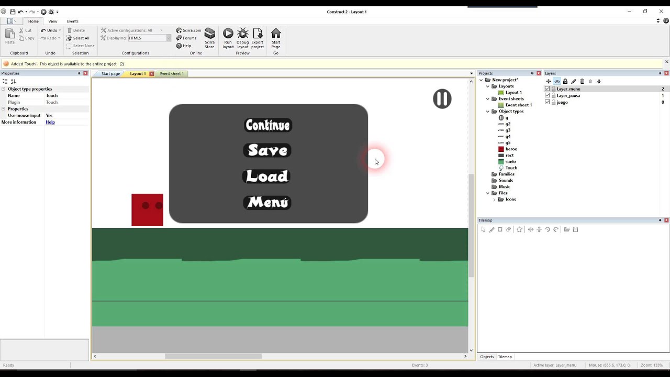Click the Save disk icon in quick toolbar

[13, 12]
